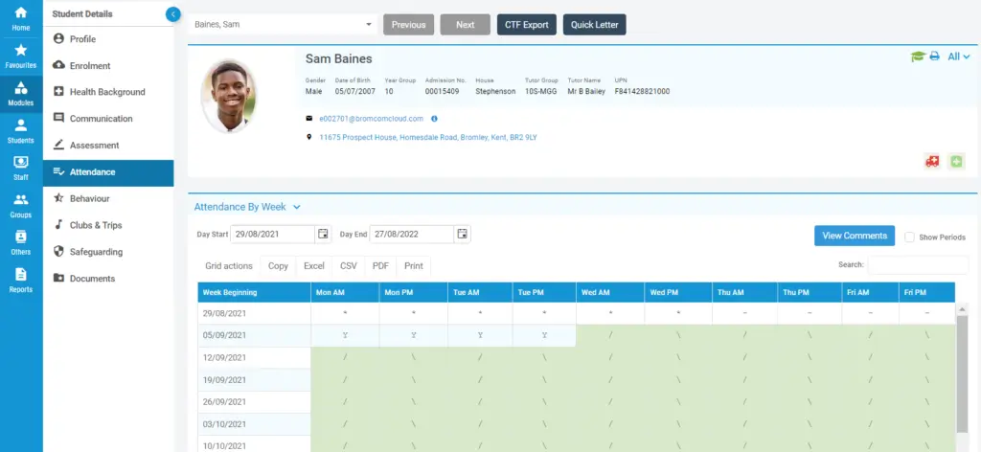Click the printer icon in the student header
Screen dimensions: 981x452
(x=934, y=57)
